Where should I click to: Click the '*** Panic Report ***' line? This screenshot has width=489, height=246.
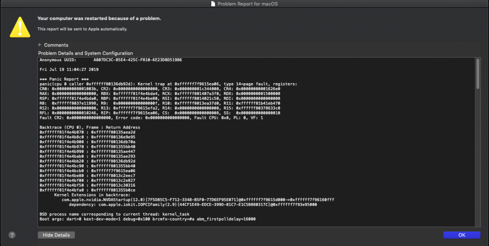64,79
